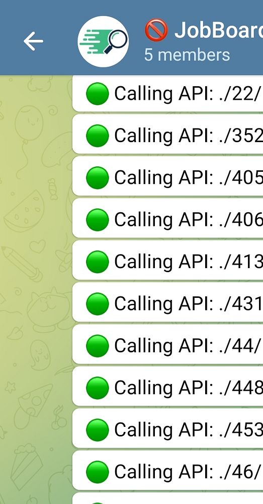The width and height of the screenshot is (263, 504).
Task: Tap the "Calling API: ./413" message text
Action: (189, 262)
